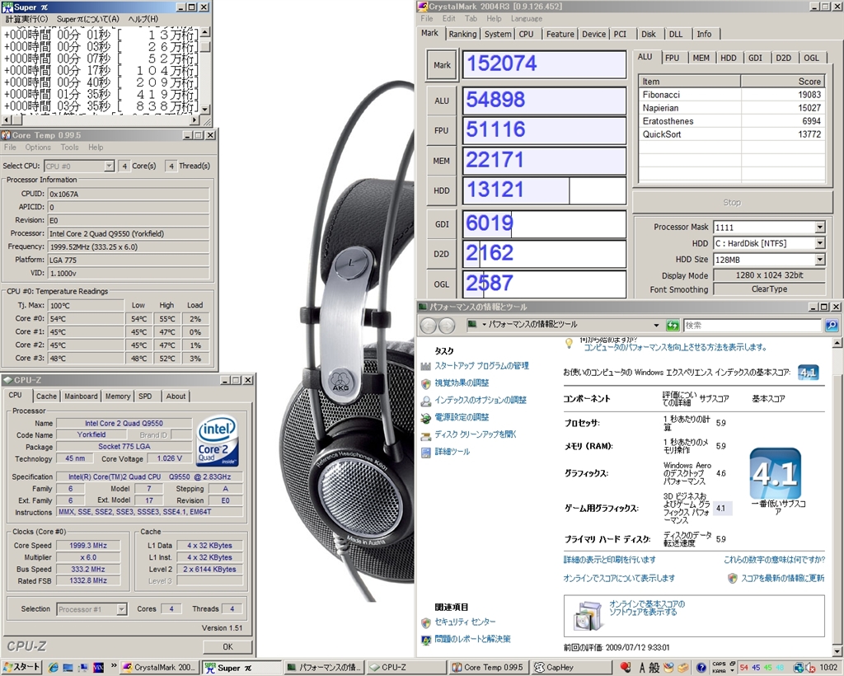This screenshot has height=676, width=844.
Task: Click the Show Desktop quick launch icon
Action: 68,668
